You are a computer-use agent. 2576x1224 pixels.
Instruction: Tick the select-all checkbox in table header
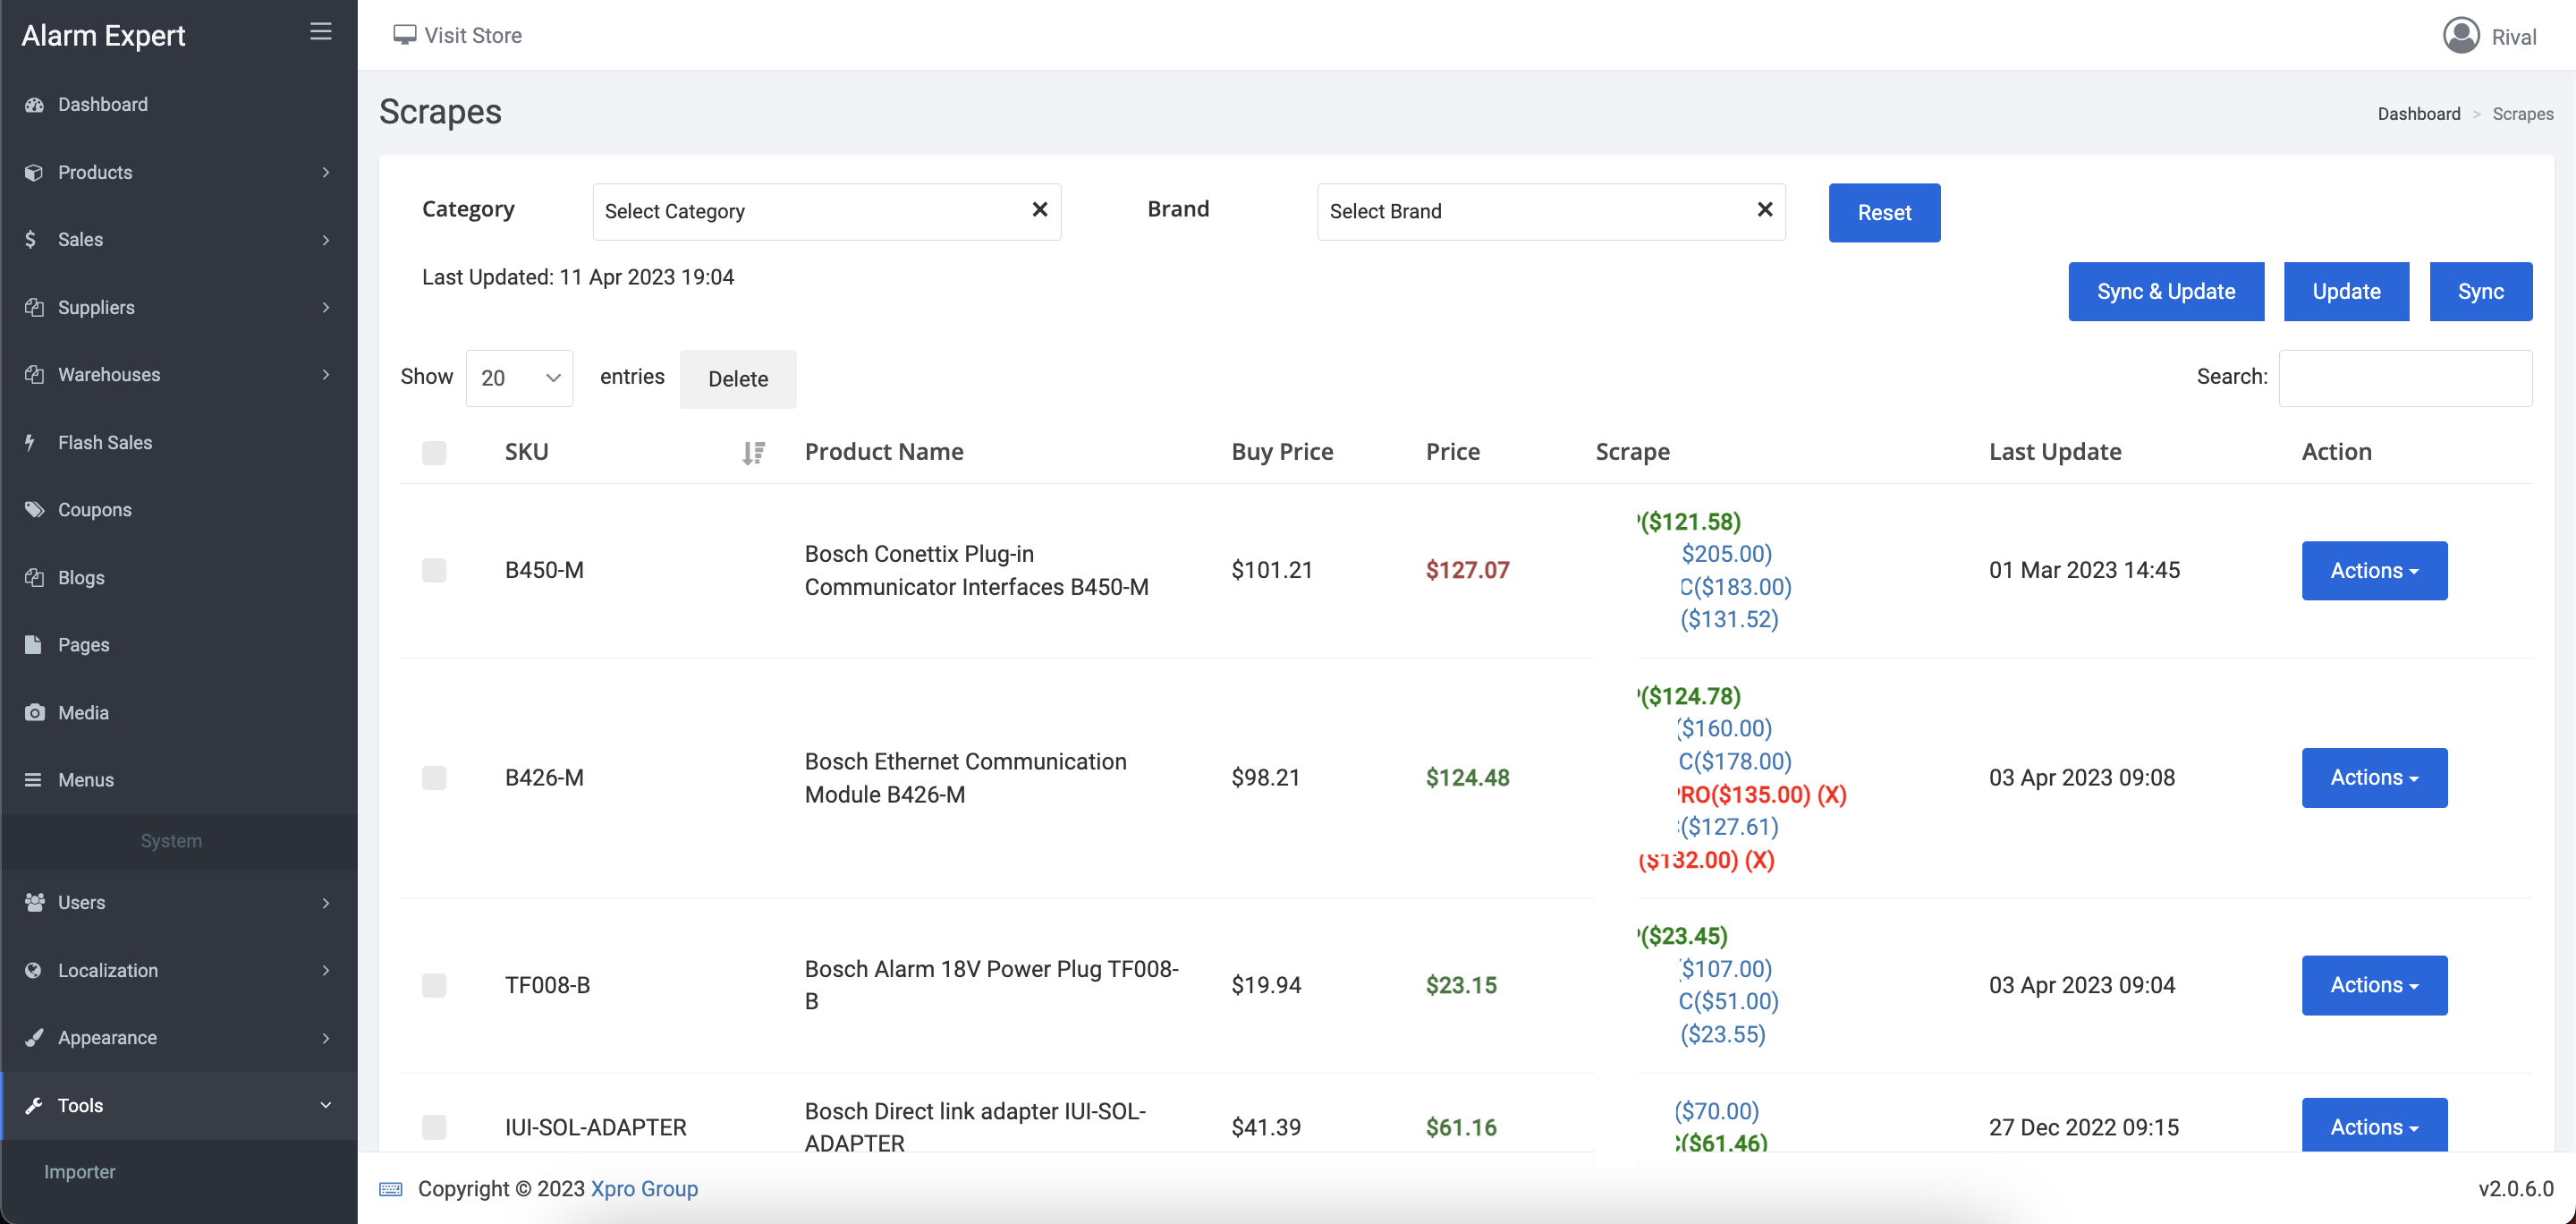pos(434,453)
